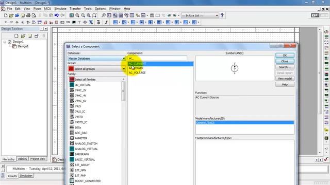Click the Zoom fit to page icon
Image resolution: width=330 pixels, height=185 pixels.
click(x=94, y=15)
